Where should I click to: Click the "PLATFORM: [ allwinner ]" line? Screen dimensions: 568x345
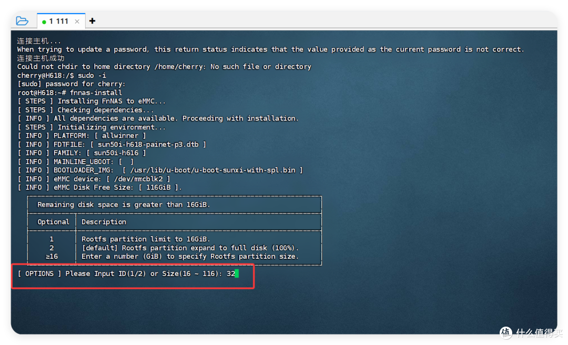click(82, 136)
